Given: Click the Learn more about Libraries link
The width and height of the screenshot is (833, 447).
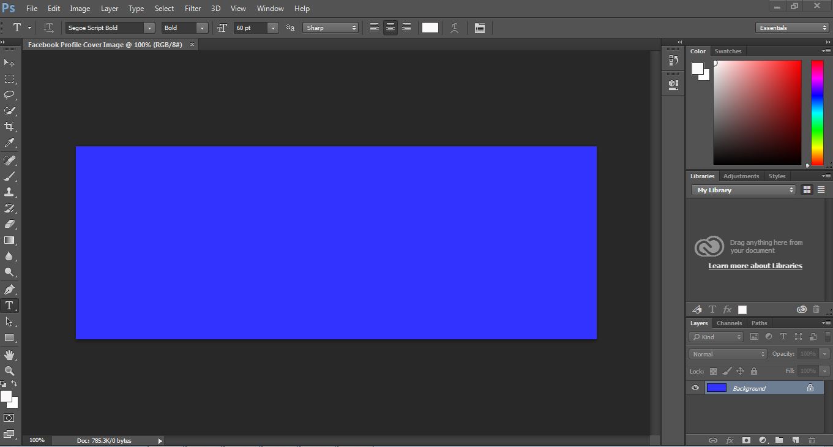Looking at the screenshot, I should [x=755, y=266].
